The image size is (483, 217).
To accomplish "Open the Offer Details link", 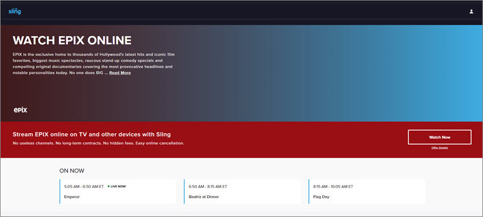I will (x=440, y=148).
